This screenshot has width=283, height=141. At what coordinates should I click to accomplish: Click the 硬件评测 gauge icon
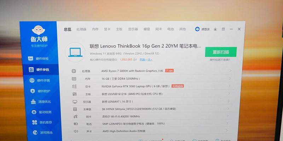[32, 80]
